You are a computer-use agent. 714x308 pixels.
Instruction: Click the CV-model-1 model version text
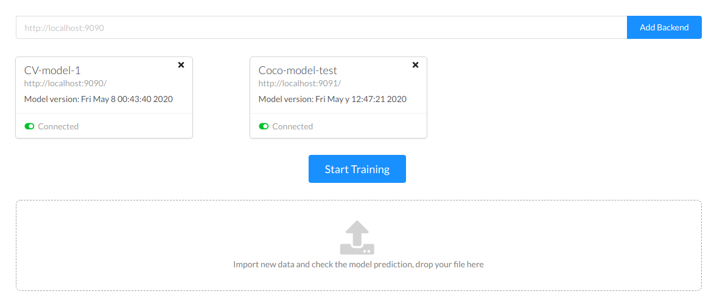(x=99, y=99)
